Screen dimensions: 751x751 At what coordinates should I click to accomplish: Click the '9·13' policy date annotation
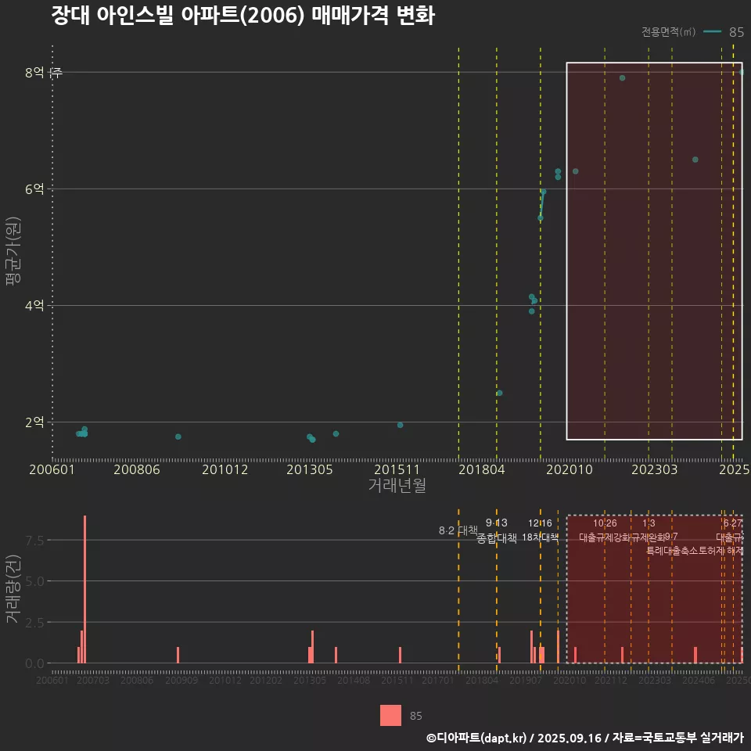pos(496,523)
